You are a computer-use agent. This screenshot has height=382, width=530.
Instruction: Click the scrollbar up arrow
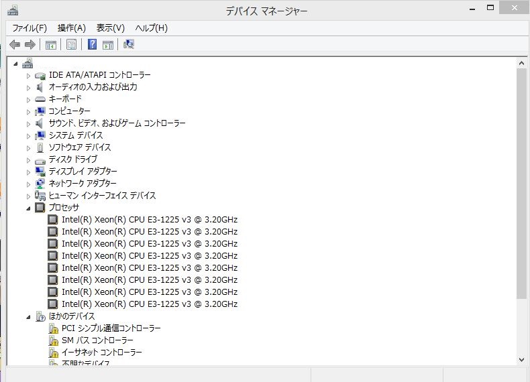coord(521,63)
